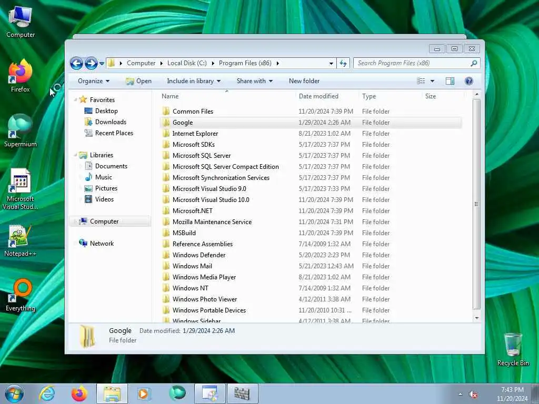This screenshot has height=404, width=539.
Task: Show hidden tray icons arrow
Action: 460,394
